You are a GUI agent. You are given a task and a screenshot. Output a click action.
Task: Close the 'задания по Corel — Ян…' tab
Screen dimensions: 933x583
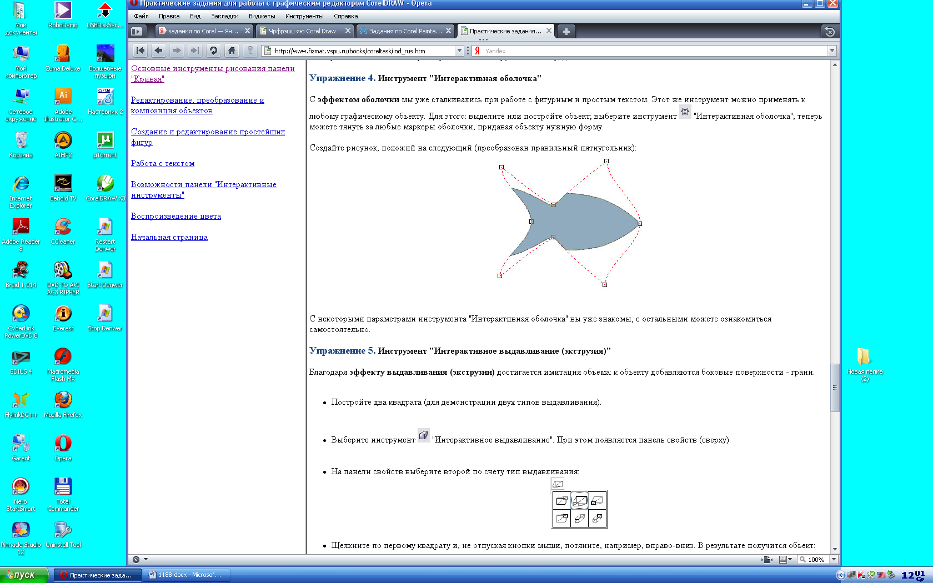pos(247,31)
